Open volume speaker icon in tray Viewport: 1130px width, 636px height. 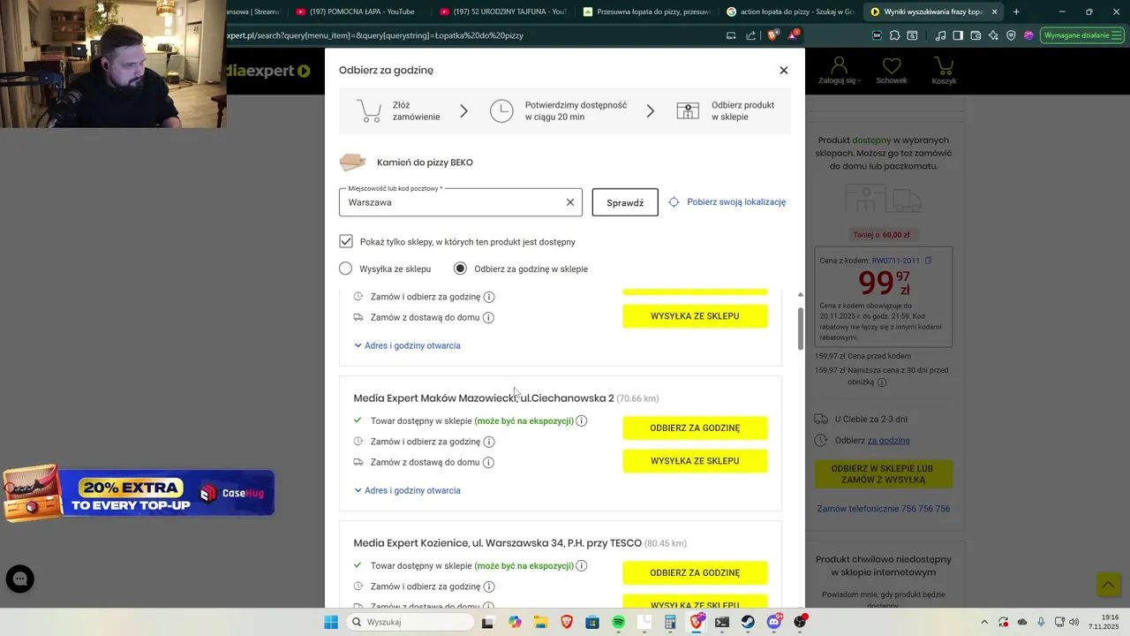pos(1074,622)
